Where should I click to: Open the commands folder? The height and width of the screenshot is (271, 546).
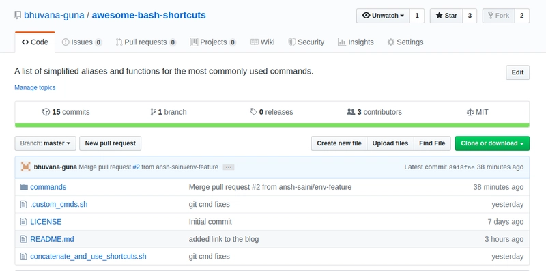(x=48, y=187)
